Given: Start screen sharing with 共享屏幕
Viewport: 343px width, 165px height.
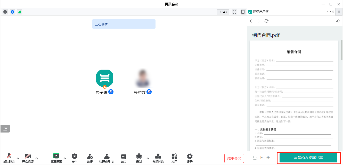Looking at the screenshot, I should (x=56, y=158).
